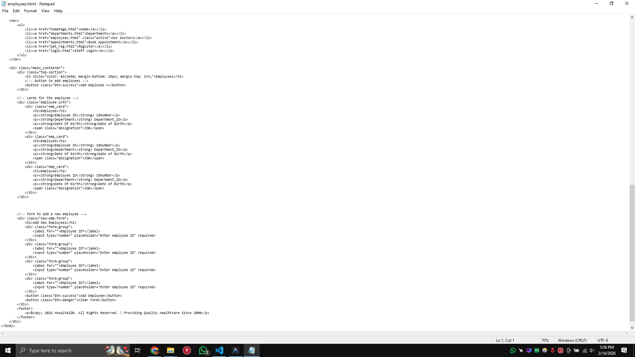635x357 pixels.
Task: Open the Edit menu
Action: (16, 11)
